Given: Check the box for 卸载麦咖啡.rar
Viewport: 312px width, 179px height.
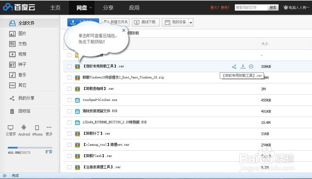Looking at the screenshot, I should [x=69, y=89].
